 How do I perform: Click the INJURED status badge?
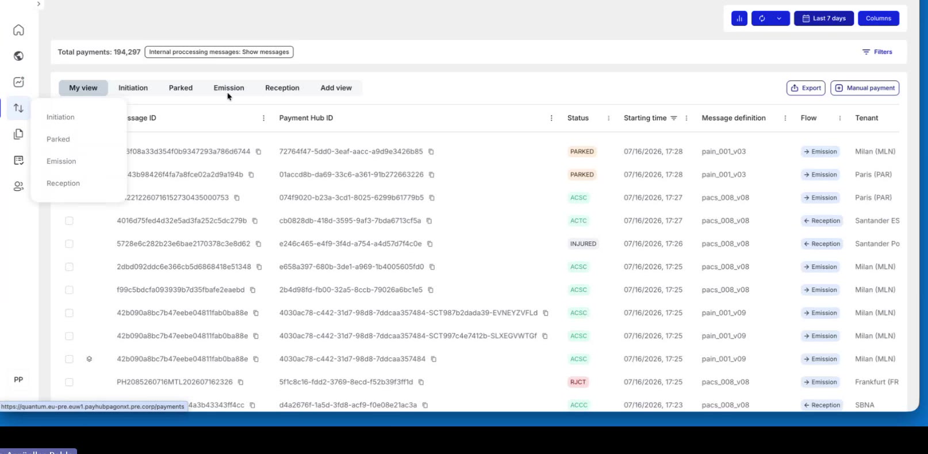[x=583, y=244]
